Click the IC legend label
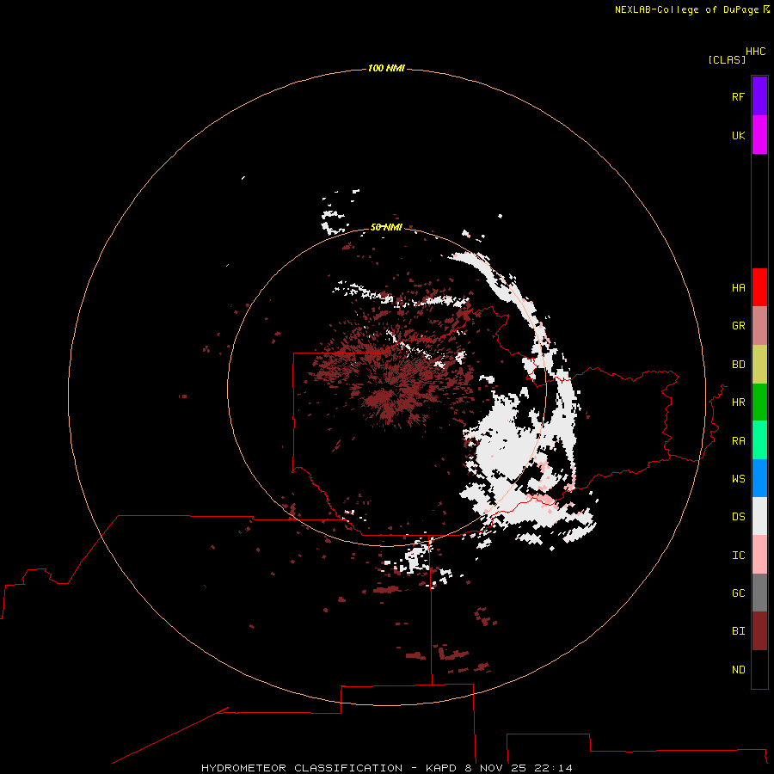 coord(738,555)
